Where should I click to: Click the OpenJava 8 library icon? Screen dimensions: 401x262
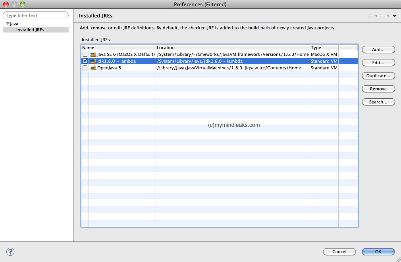[93, 68]
